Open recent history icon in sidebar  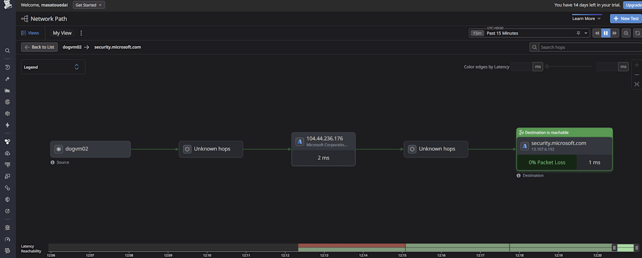click(7, 67)
